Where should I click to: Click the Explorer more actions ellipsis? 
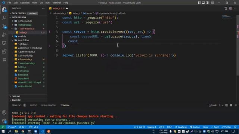pos(43,9)
